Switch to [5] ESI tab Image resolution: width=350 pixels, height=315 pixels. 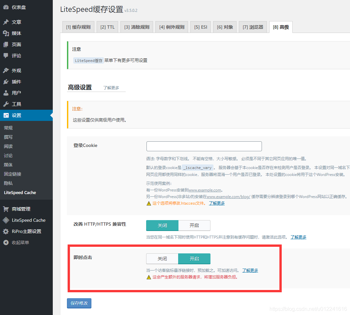click(x=201, y=27)
